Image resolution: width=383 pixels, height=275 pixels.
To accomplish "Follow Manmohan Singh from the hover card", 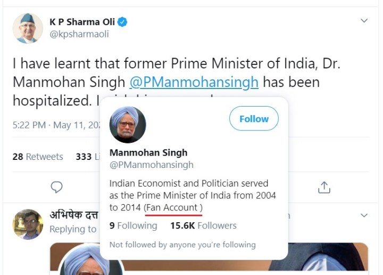I will pyautogui.click(x=254, y=119).
